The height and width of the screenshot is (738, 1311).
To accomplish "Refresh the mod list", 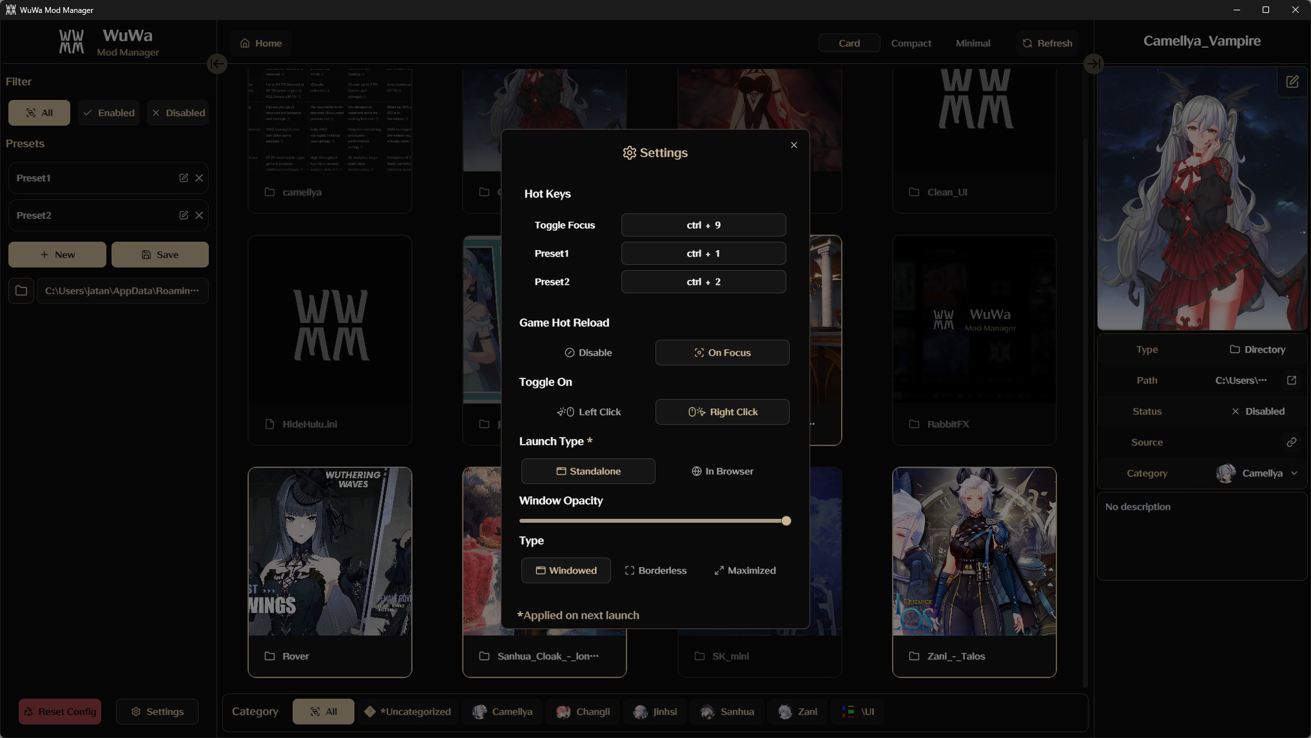I will click(x=1047, y=43).
